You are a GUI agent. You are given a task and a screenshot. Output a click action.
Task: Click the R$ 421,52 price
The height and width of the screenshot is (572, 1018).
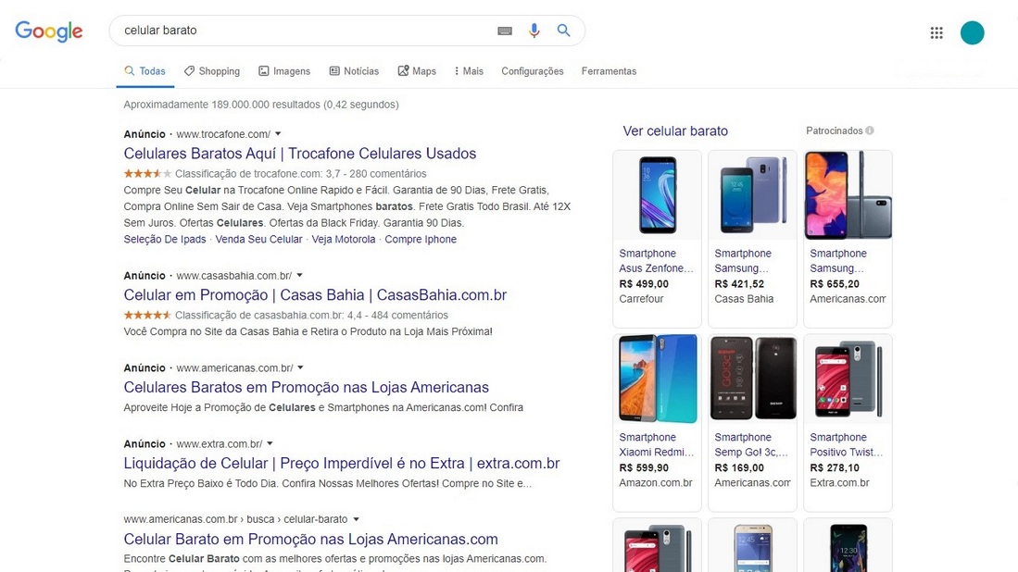coord(739,284)
